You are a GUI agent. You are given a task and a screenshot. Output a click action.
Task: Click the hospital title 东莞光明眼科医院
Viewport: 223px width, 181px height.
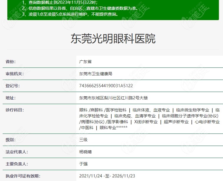click(x=113, y=39)
